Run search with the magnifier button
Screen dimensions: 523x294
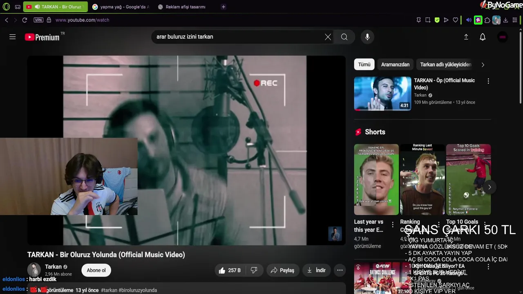344,37
